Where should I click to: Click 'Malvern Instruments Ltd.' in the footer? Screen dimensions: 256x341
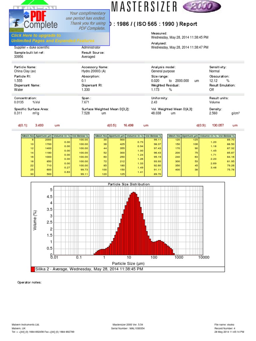pyautogui.click(x=25, y=325)
